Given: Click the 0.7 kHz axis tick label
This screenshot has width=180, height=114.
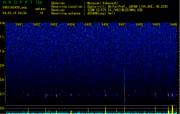Looking at the screenshot, I should pyautogui.click(x=3, y=94).
